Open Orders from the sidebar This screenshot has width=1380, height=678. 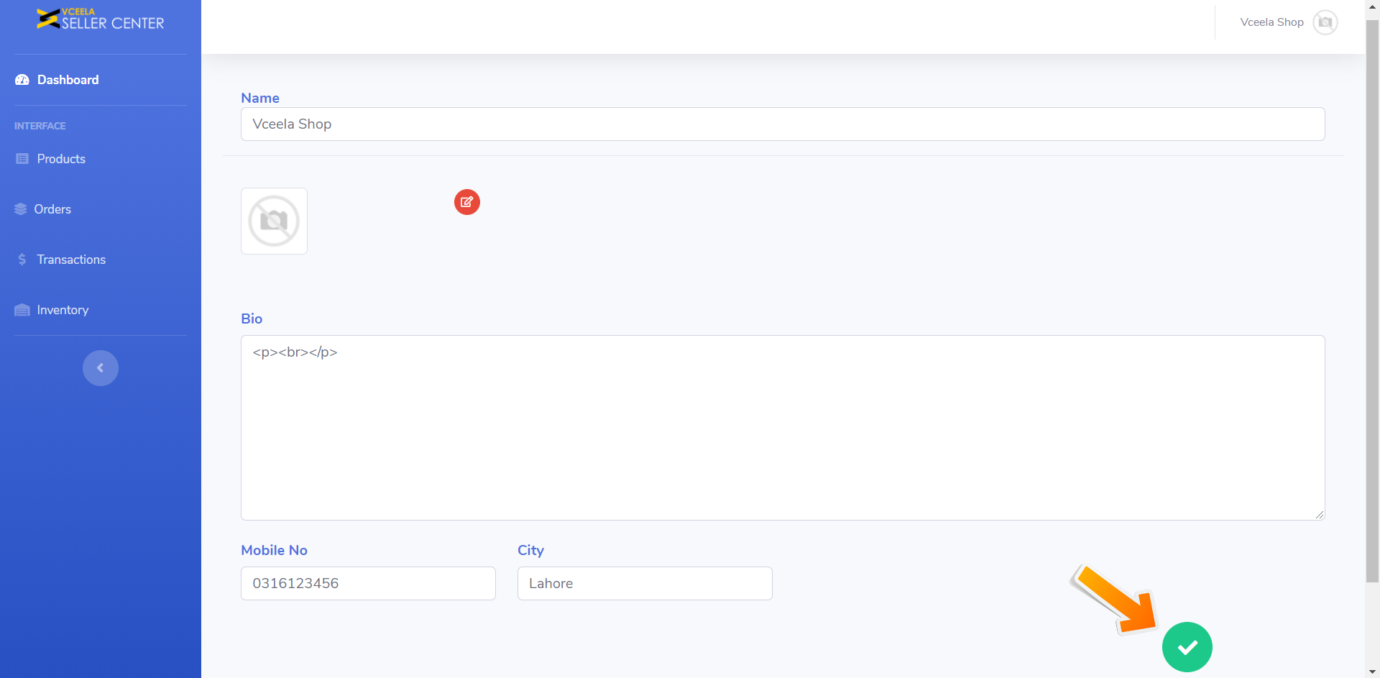coord(52,209)
